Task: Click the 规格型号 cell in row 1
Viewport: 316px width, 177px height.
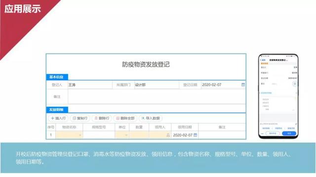Action: coord(99,135)
